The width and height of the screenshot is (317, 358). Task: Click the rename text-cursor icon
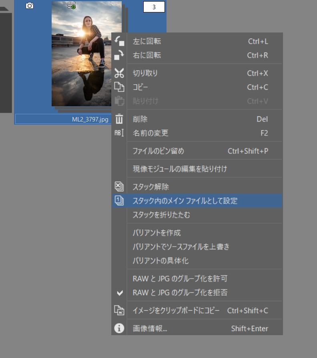[x=119, y=133]
